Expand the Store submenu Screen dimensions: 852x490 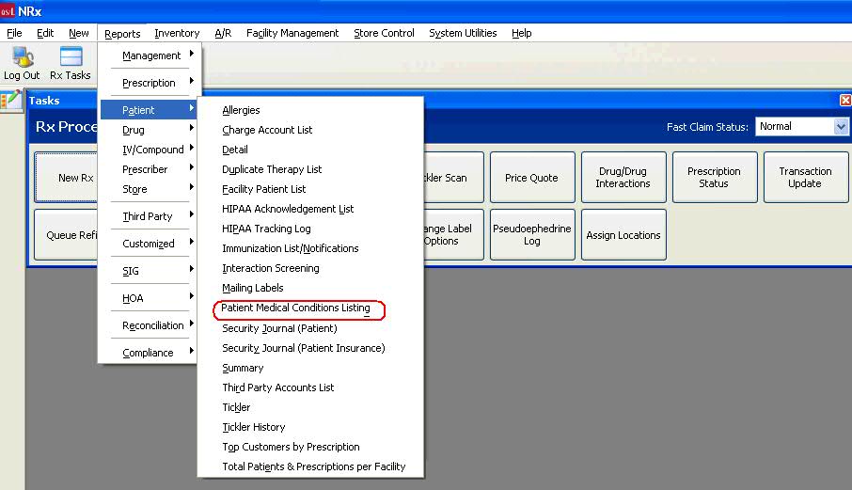pos(150,189)
